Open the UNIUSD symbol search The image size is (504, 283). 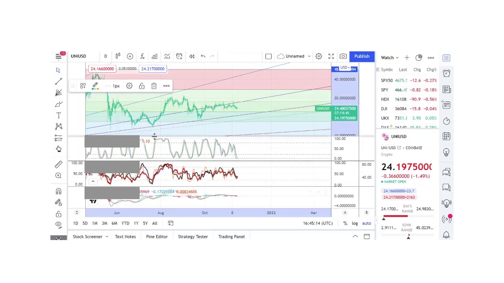tap(78, 56)
